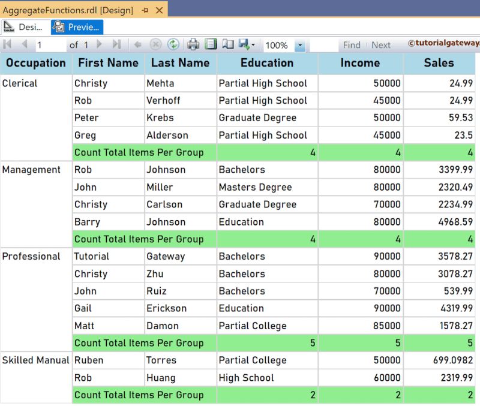This screenshot has height=406, width=480.
Task: Click first name Ruben cell
Action: click(x=109, y=360)
